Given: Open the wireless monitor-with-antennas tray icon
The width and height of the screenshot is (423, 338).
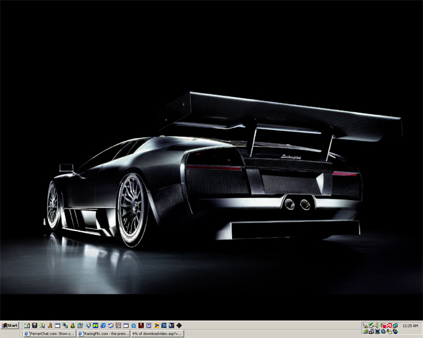Looking at the screenshot, I should click(377, 331).
